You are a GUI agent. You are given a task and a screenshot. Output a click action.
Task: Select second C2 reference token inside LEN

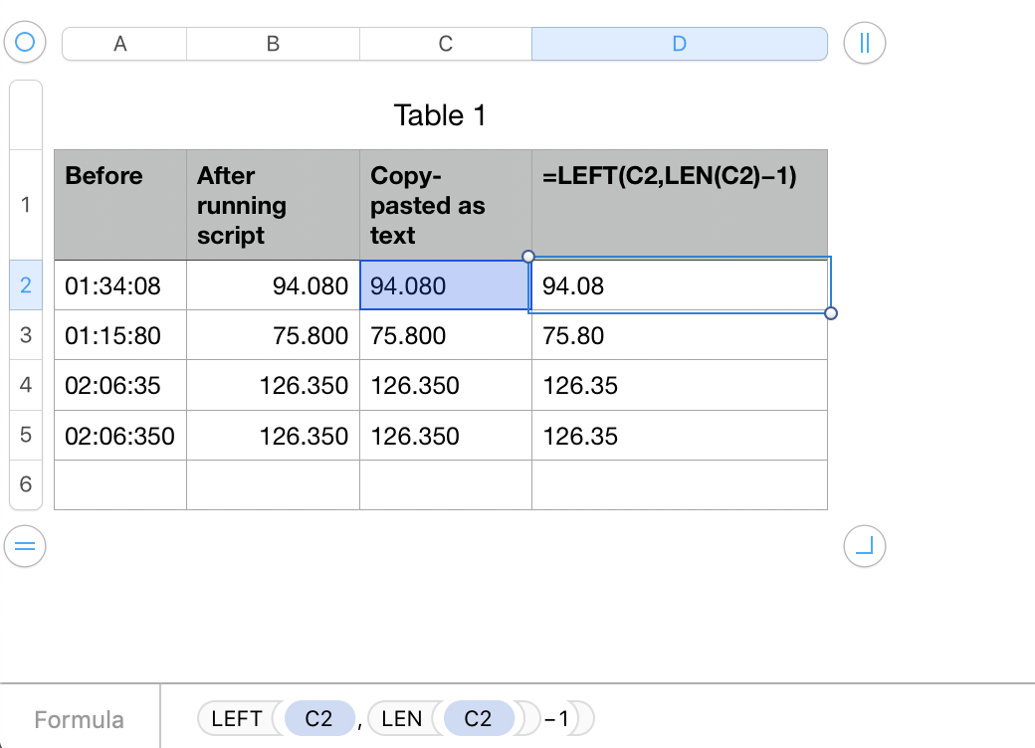tap(478, 718)
